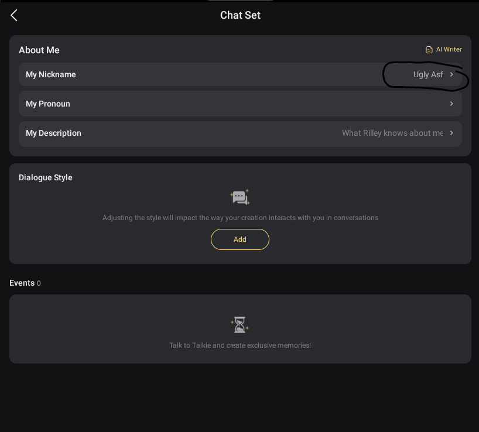
Task: Click the AI Writer document icon
Action: click(x=429, y=50)
